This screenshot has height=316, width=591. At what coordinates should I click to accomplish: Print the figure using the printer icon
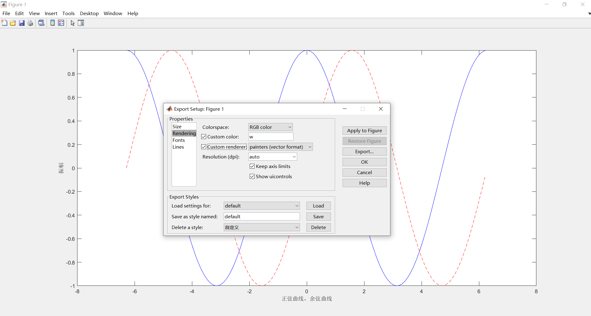tap(30, 23)
